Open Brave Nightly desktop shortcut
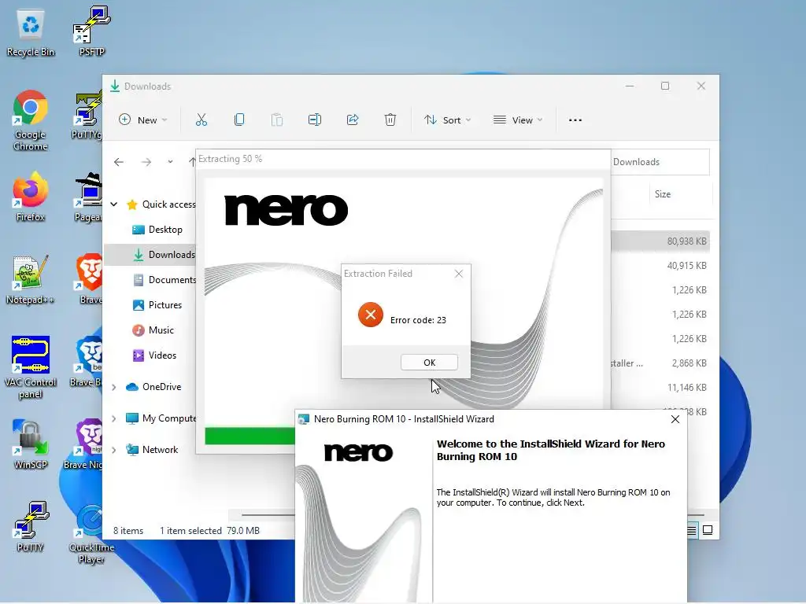The height and width of the screenshot is (604, 806). click(x=83, y=445)
